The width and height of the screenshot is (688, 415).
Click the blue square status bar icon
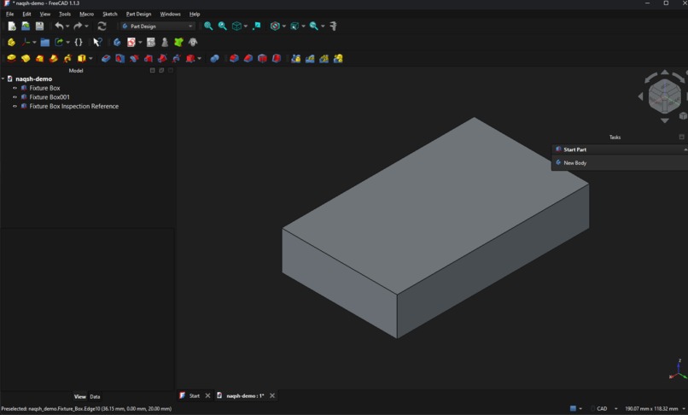(573, 409)
